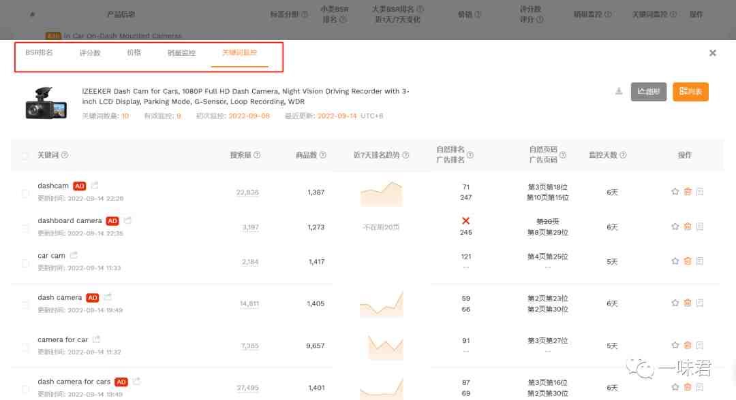The height and width of the screenshot is (400, 736).
Task: Show help for 自然排名 广告排名 column
Action: click(470, 155)
